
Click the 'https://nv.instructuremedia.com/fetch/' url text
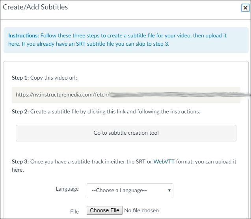pyautogui.click(x=62, y=95)
